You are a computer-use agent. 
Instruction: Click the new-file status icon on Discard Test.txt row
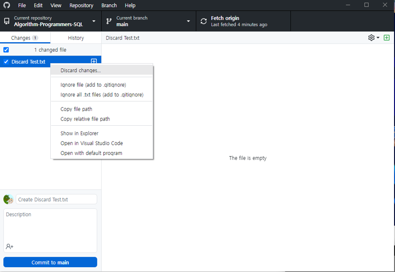[x=94, y=61]
